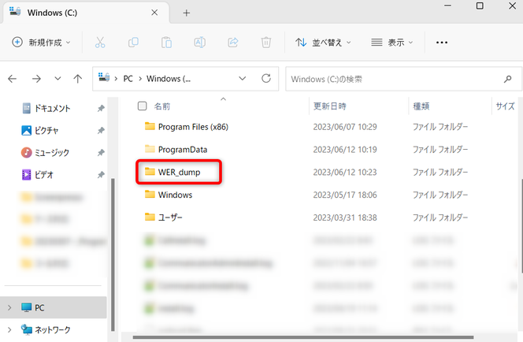Open recent locations chevron dropdown
523x342 pixels.
57,79
